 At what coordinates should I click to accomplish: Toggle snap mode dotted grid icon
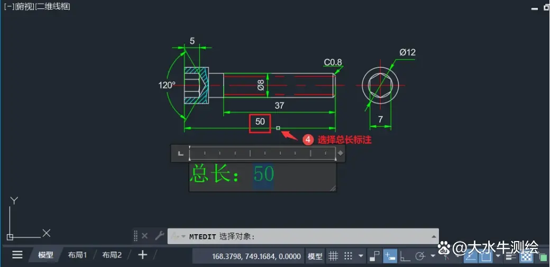tap(348, 256)
